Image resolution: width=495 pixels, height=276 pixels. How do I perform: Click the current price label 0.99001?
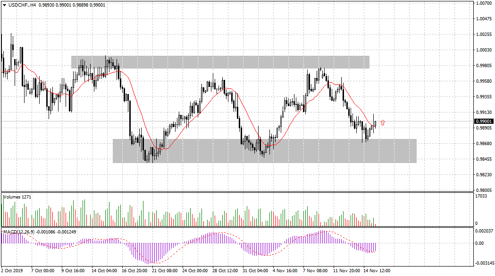pyautogui.click(x=484, y=121)
